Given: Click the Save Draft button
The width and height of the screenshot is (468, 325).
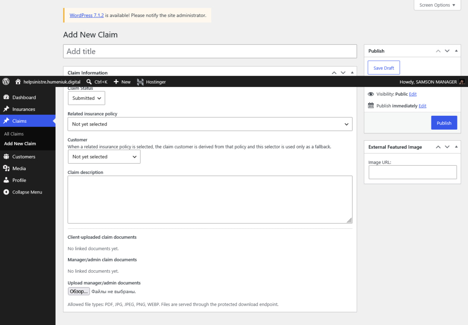Looking at the screenshot, I should (384, 68).
